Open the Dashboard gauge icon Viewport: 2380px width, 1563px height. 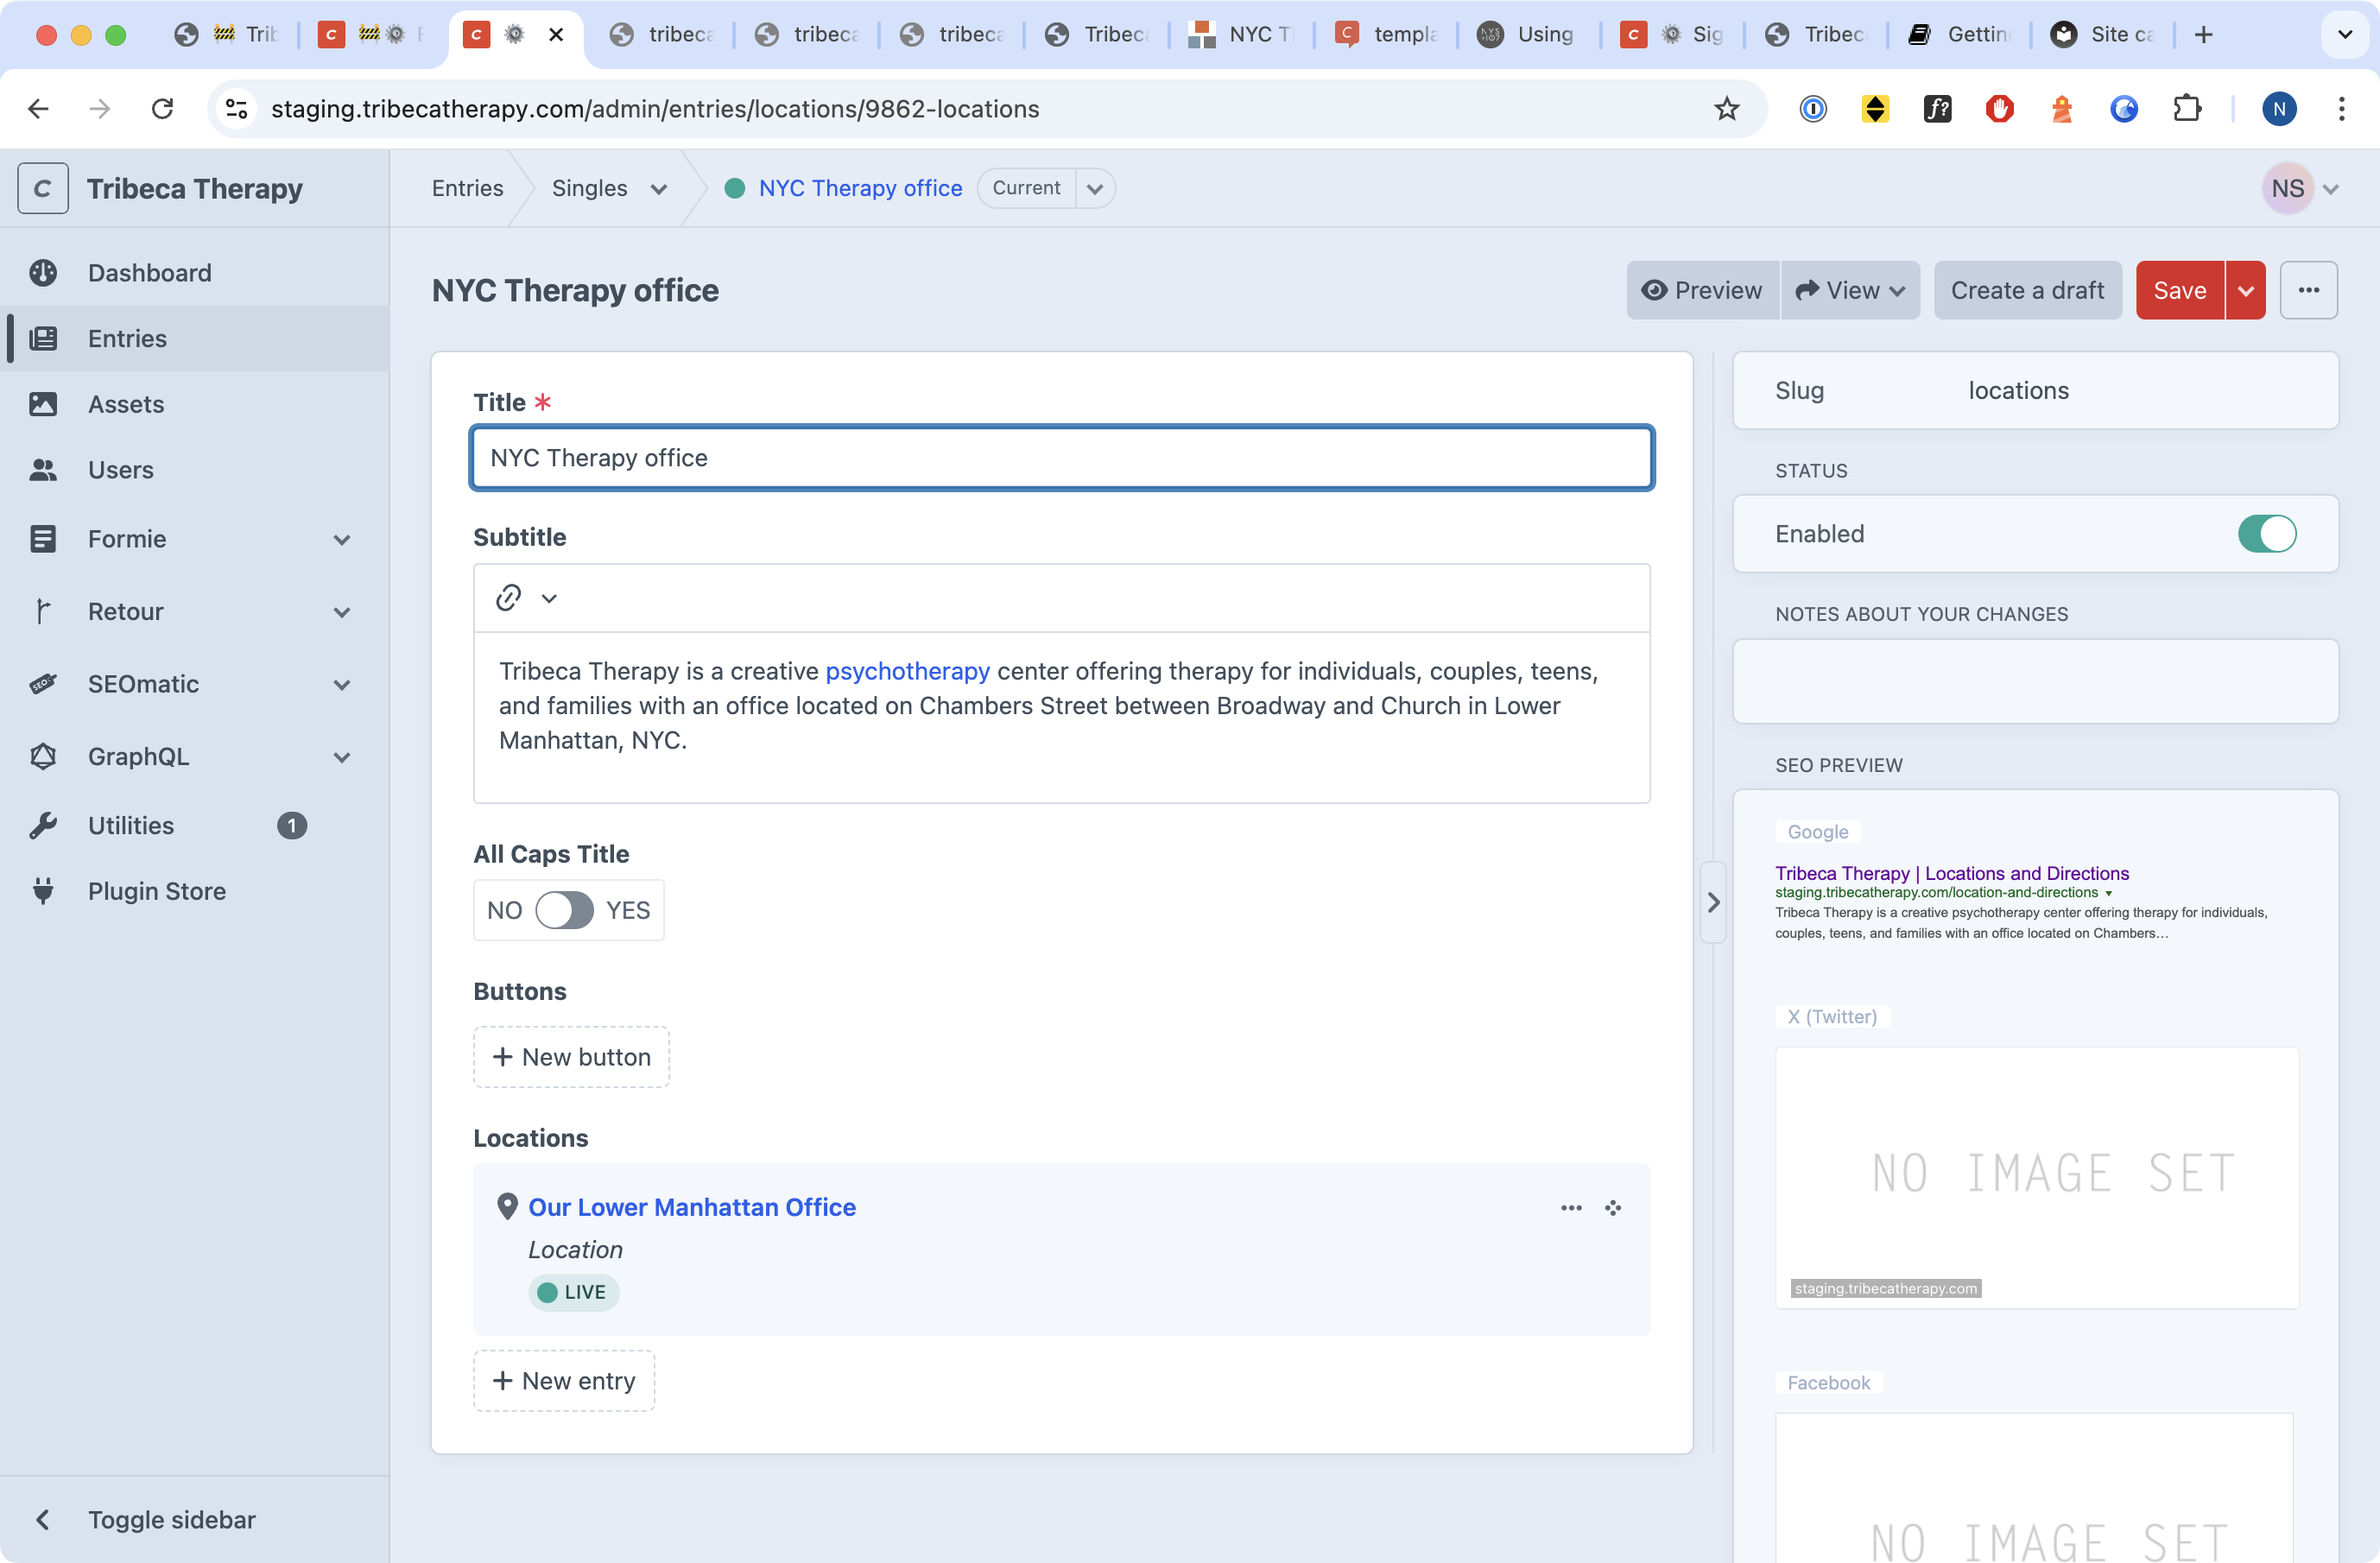(43, 273)
